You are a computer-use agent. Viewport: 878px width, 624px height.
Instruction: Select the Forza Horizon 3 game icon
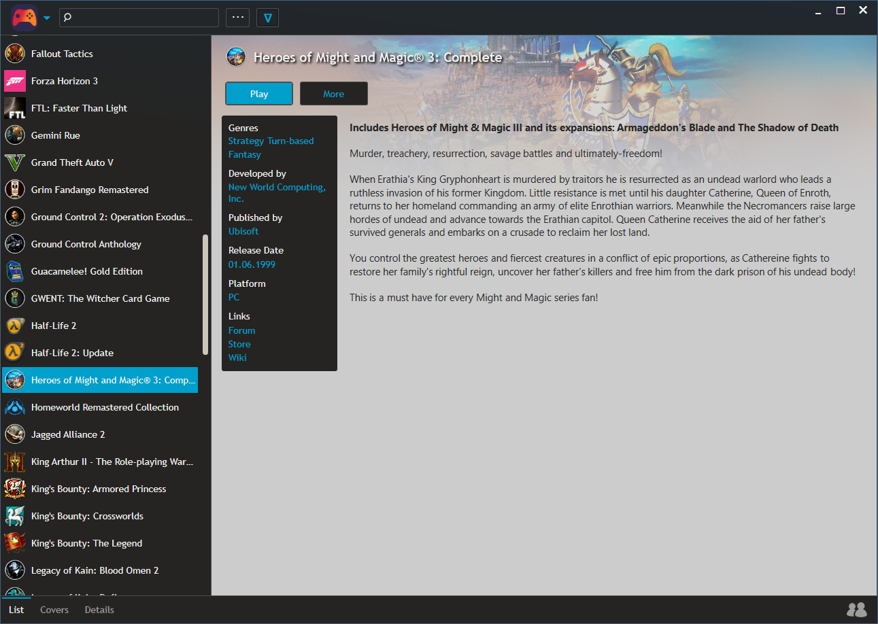(x=15, y=81)
